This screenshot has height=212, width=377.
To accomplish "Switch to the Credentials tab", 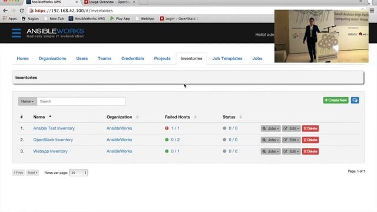I will point(133,58).
